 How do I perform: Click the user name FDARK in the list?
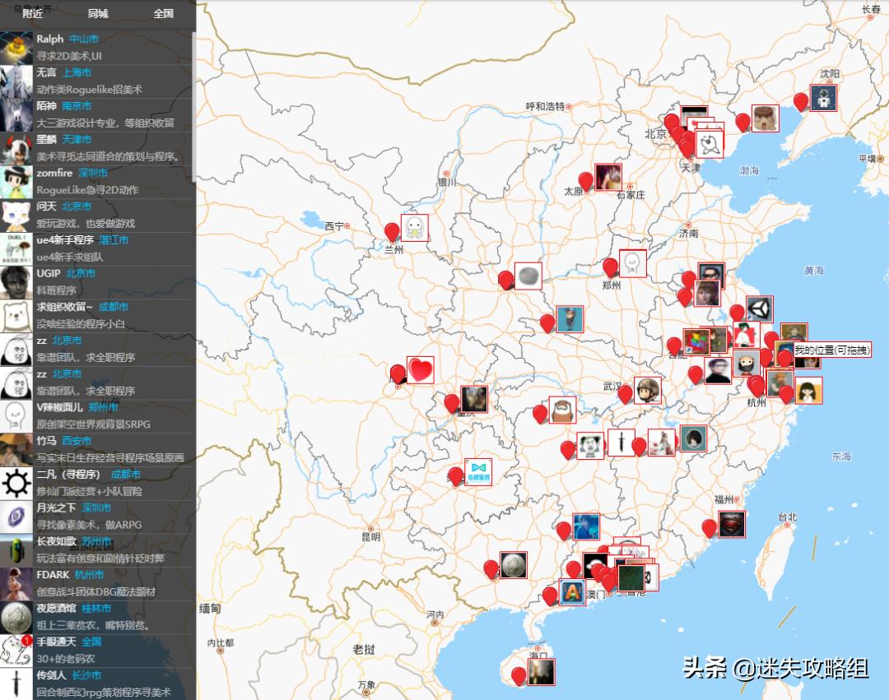[x=53, y=575]
